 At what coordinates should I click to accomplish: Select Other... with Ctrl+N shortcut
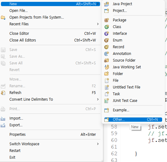point(133,120)
